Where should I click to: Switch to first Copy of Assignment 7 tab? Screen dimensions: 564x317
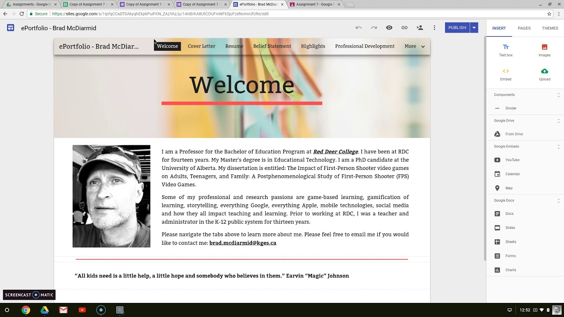[88, 4]
